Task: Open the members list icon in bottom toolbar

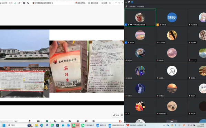Action: pyautogui.click(x=62, y=121)
